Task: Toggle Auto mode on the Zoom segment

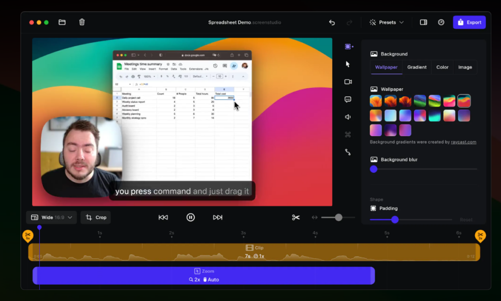Action: coord(210,280)
